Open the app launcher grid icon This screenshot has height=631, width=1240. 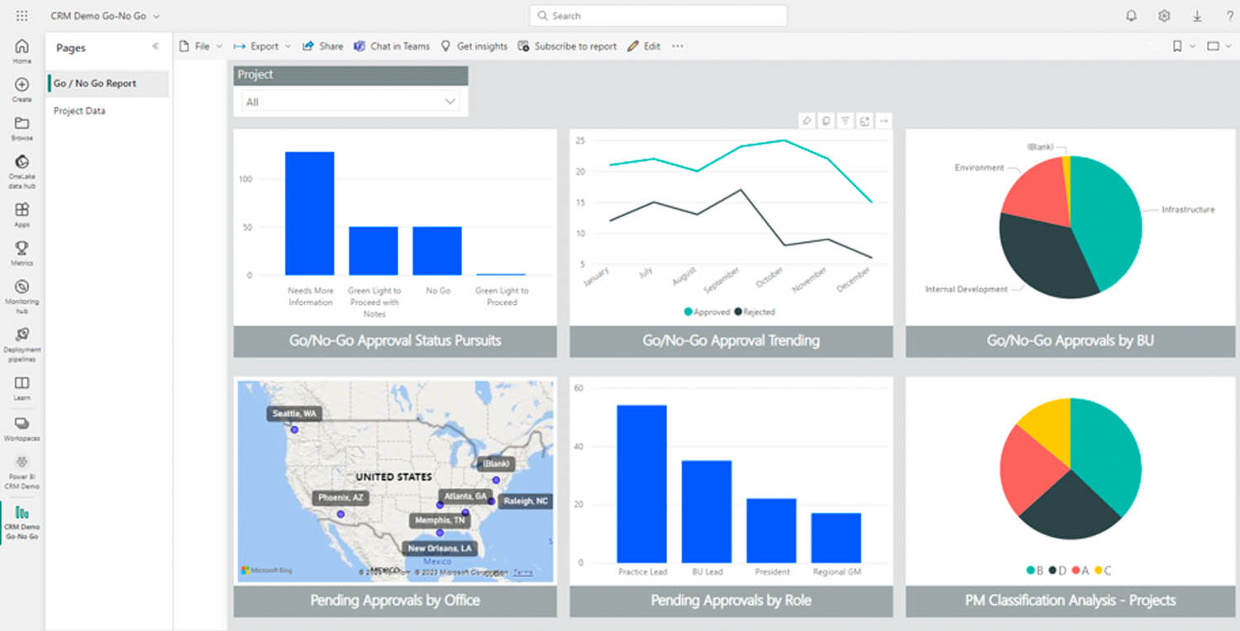22,16
